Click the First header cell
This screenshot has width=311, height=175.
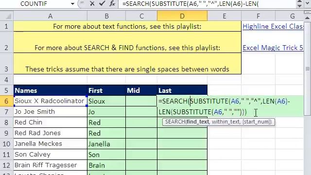coord(106,90)
